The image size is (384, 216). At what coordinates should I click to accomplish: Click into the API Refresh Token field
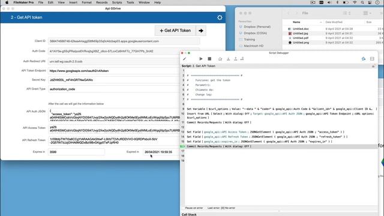114,141
